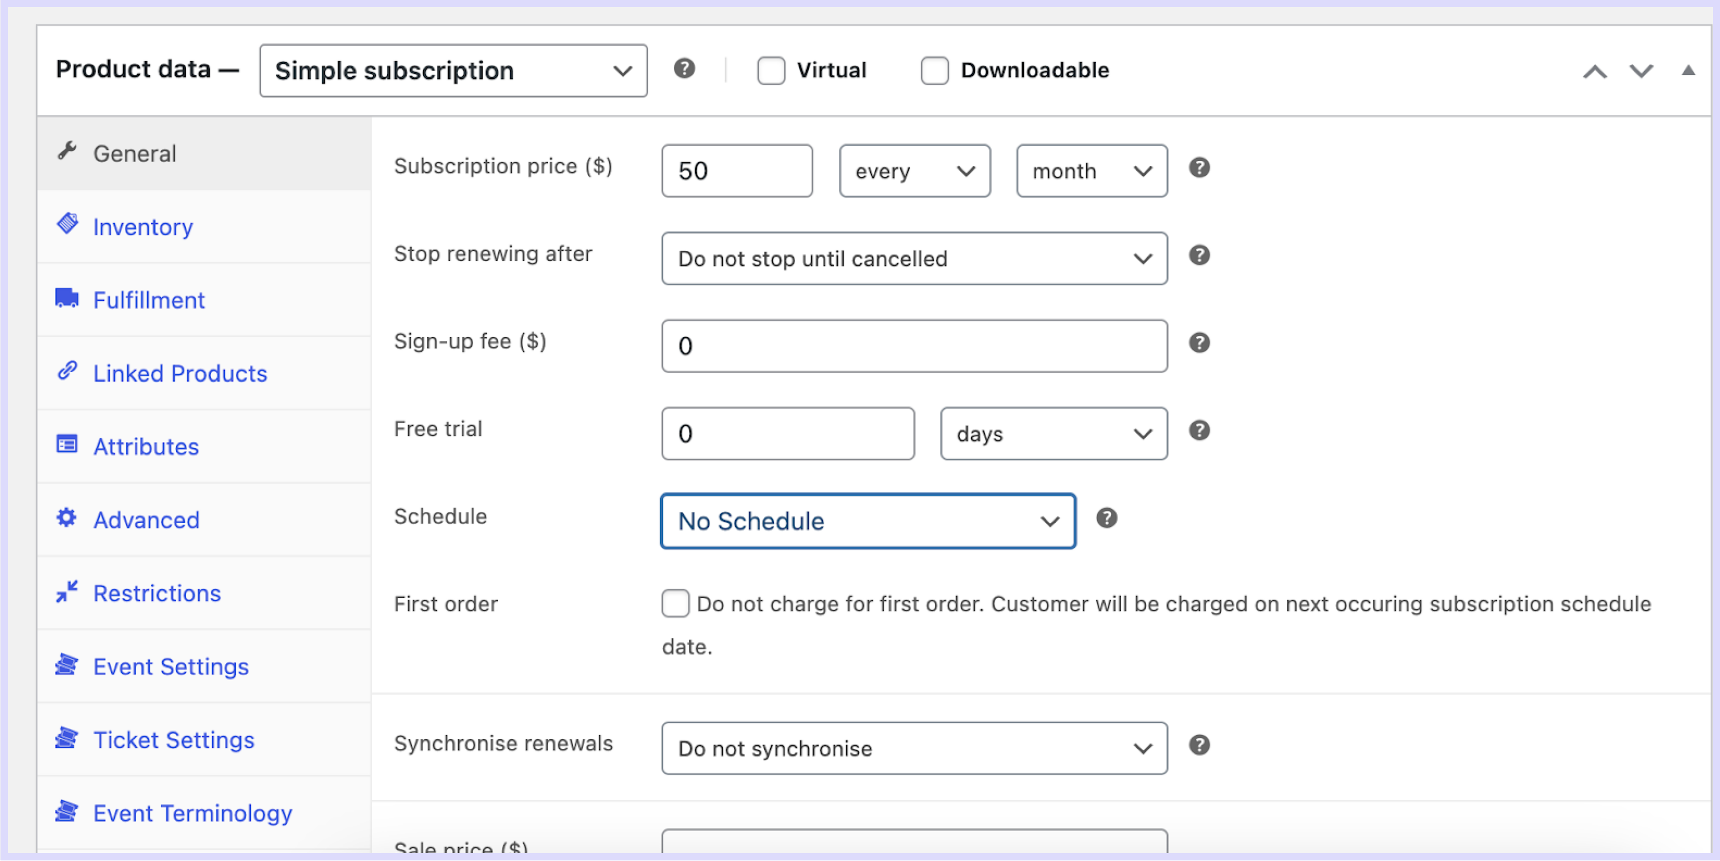1720x861 pixels.
Task: Switch to the Fulfillment tab
Action: click(204, 301)
